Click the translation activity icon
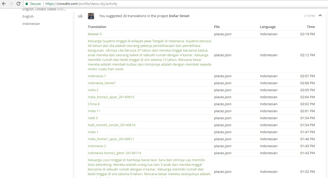 [80, 16]
